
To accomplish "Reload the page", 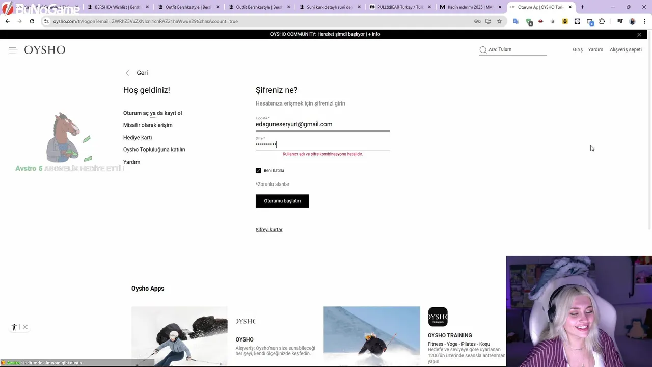I will point(32,21).
